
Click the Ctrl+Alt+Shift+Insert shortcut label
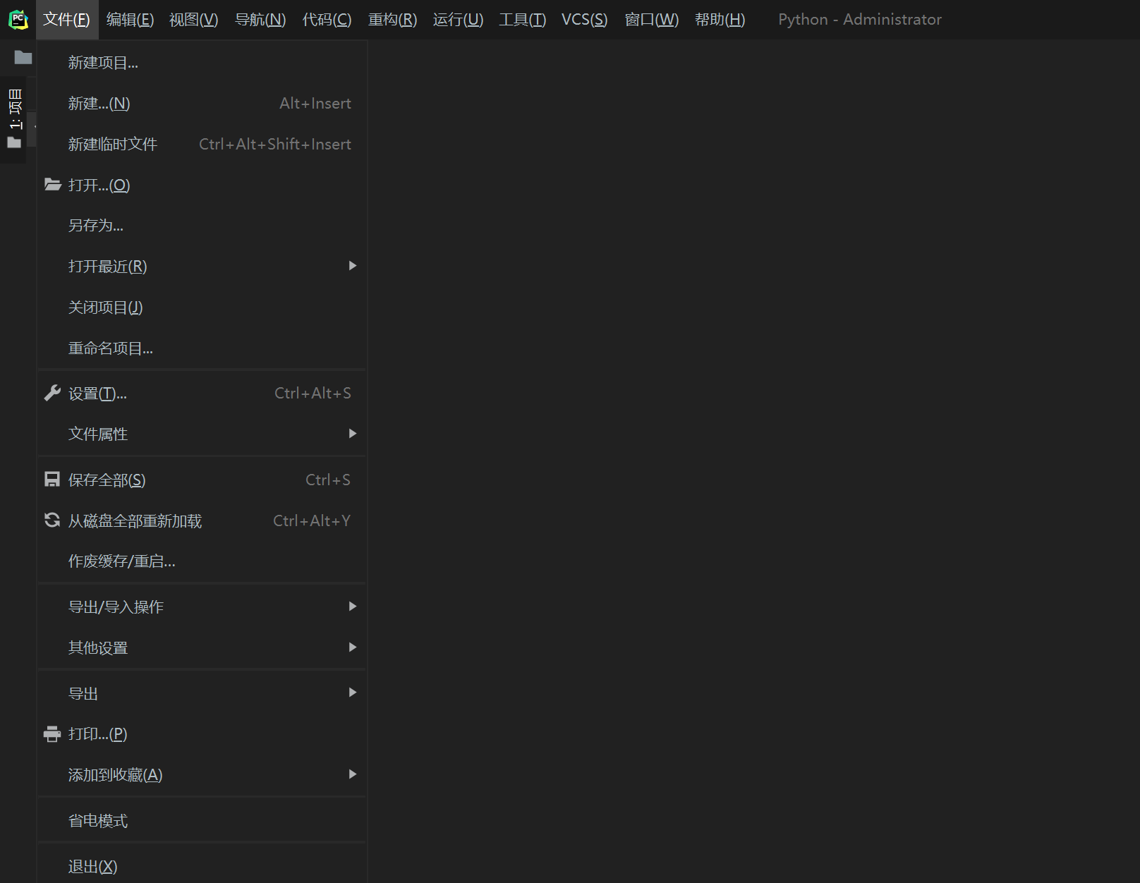pos(275,144)
